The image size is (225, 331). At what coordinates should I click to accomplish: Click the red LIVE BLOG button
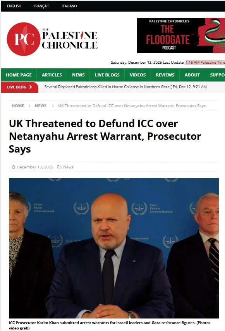click(x=20, y=87)
